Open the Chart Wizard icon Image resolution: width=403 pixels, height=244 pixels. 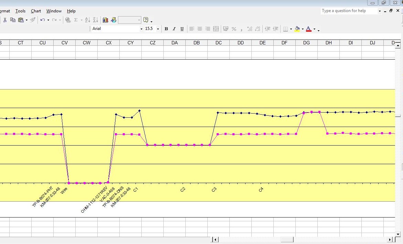coord(106,20)
